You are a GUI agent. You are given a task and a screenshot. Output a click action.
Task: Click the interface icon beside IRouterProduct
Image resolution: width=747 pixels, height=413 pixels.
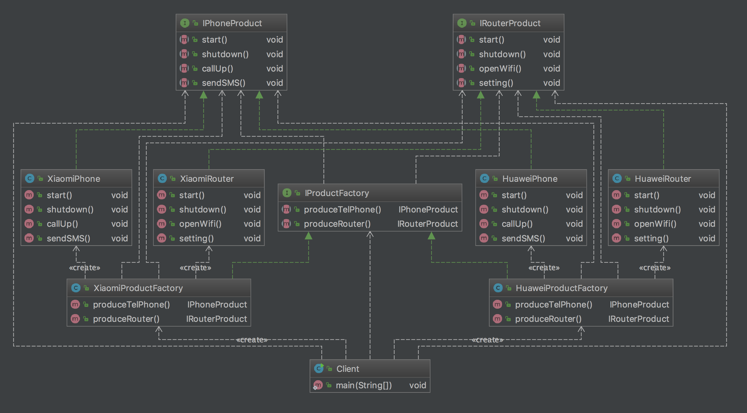pyautogui.click(x=462, y=23)
